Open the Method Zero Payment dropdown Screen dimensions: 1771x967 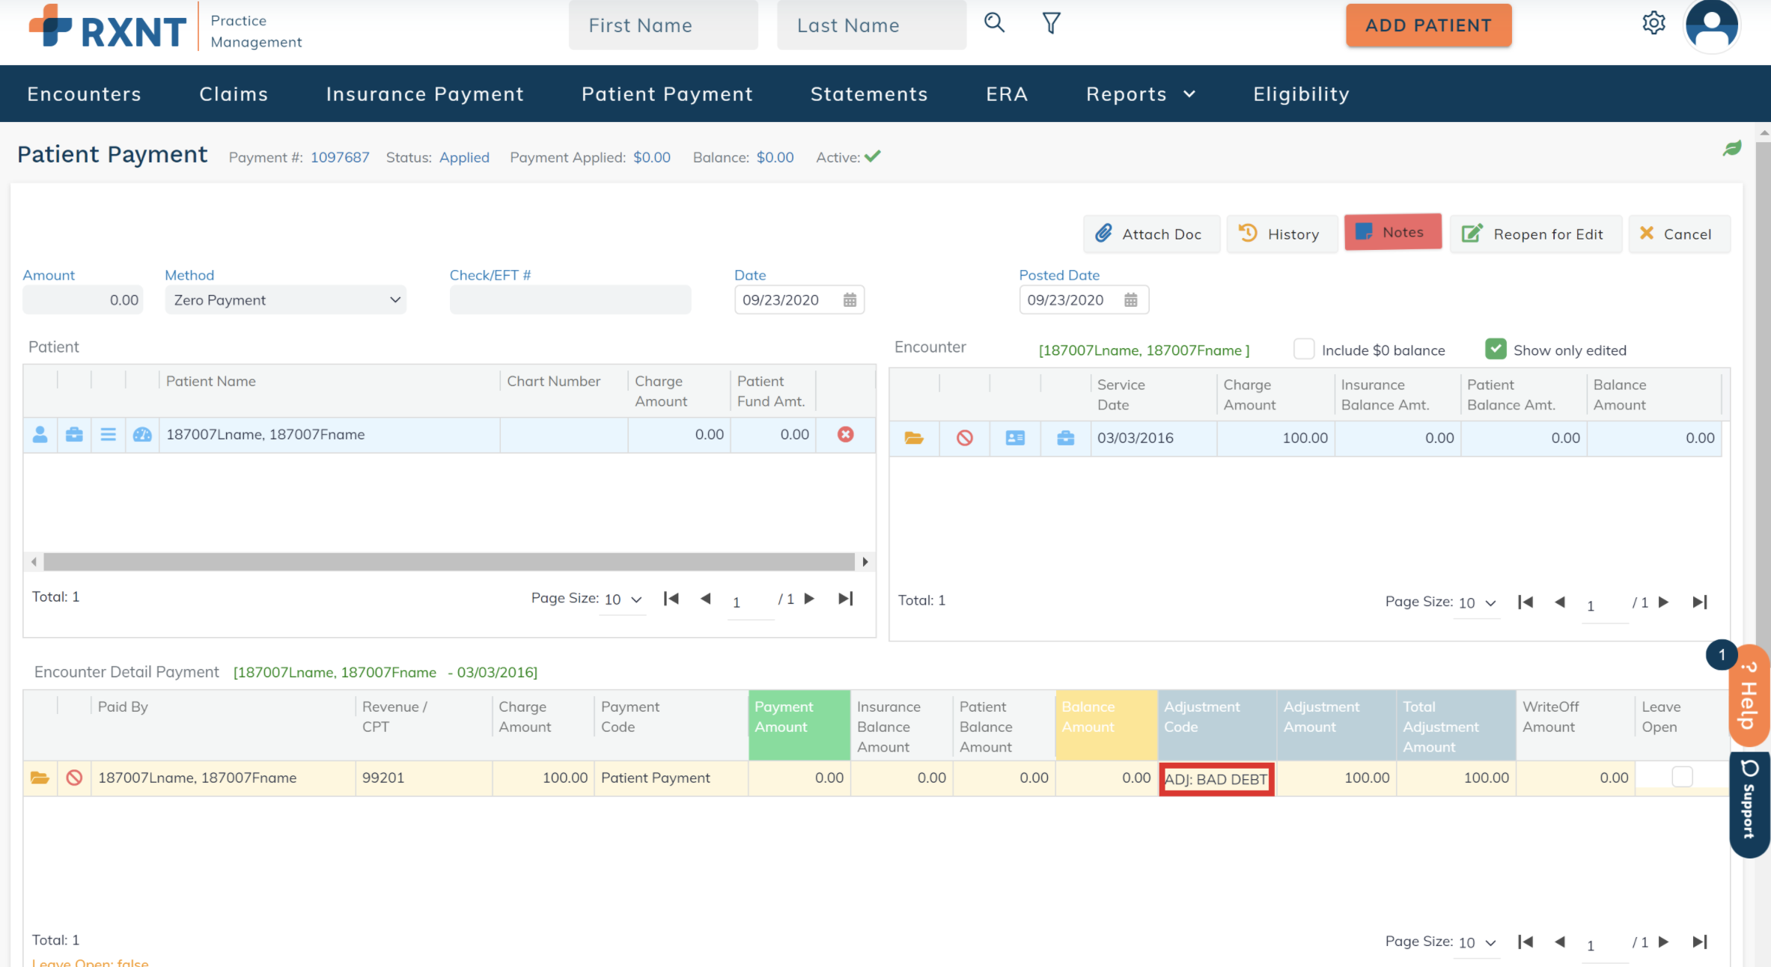pyautogui.click(x=285, y=300)
